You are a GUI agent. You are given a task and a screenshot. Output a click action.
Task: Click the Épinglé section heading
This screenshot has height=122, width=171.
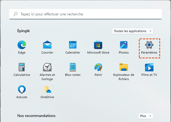click(x=24, y=31)
